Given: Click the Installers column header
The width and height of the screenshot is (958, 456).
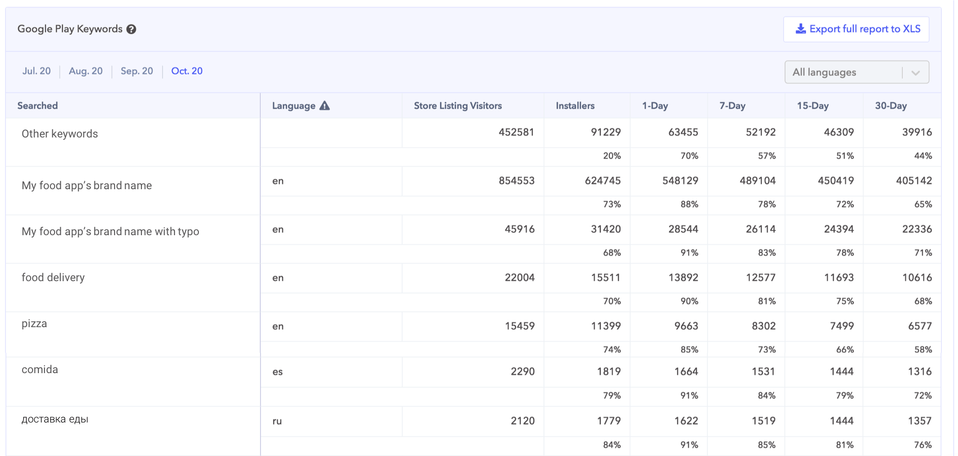Looking at the screenshot, I should tap(575, 106).
